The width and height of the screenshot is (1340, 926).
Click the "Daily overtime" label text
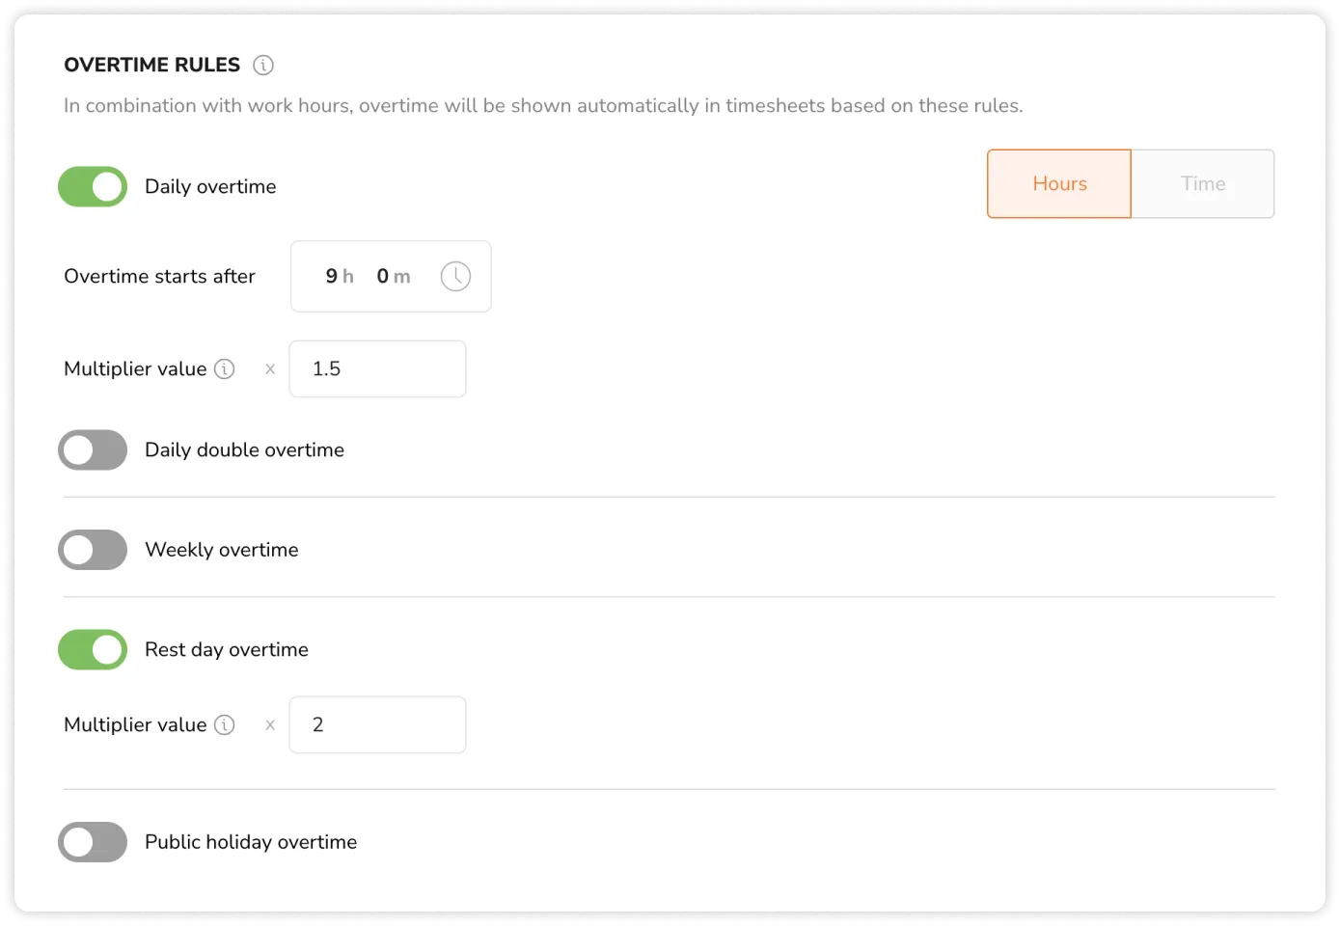point(210,187)
